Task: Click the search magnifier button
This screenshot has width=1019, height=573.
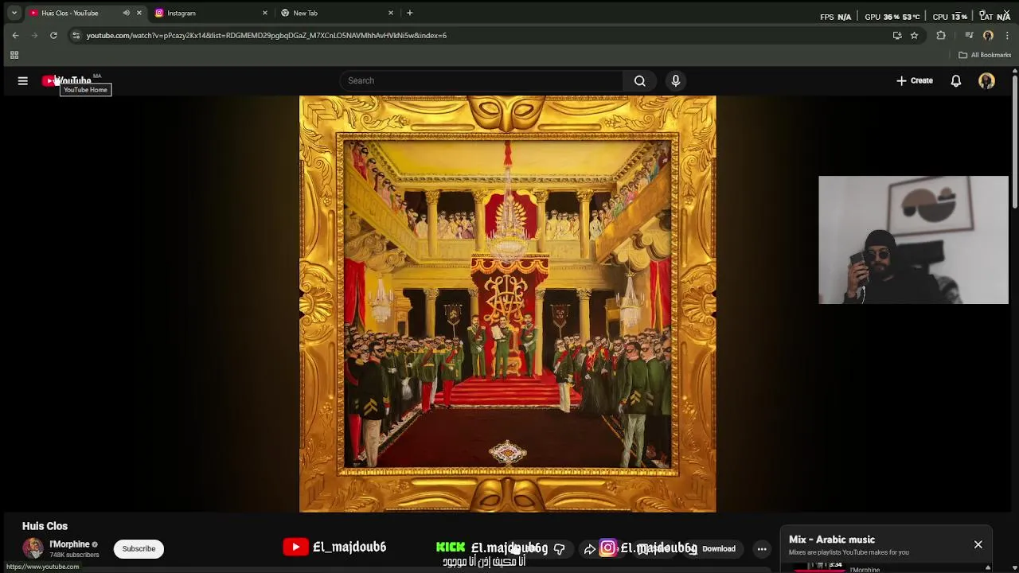Action: (639, 80)
